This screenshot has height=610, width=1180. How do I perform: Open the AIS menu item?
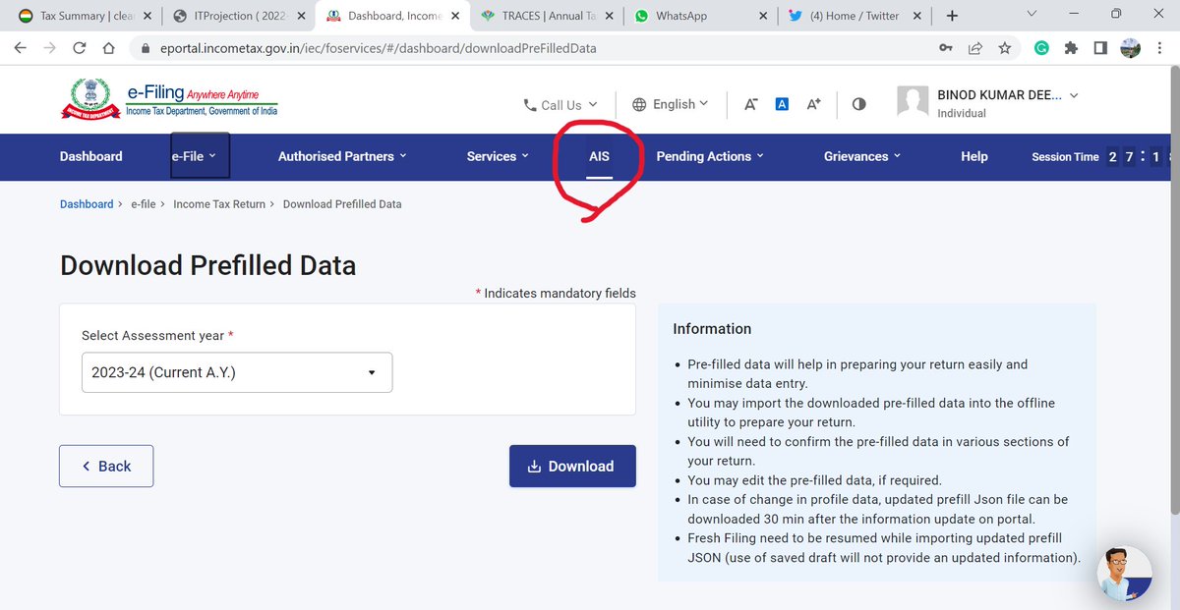(x=599, y=156)
